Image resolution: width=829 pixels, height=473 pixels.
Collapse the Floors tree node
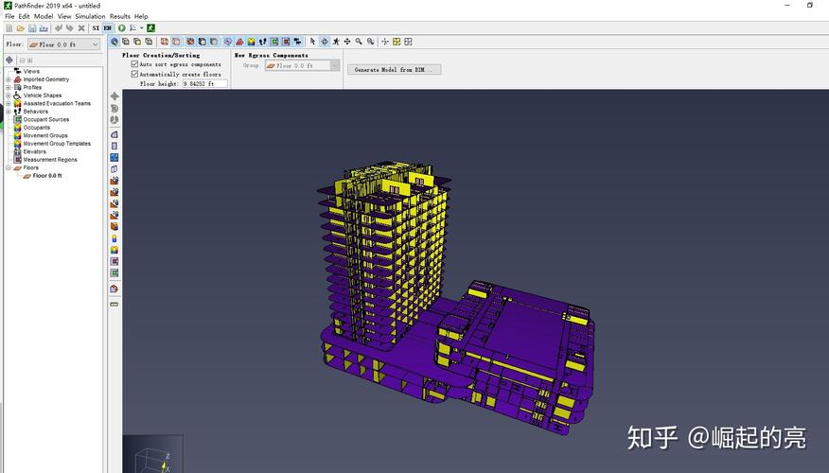9,167
